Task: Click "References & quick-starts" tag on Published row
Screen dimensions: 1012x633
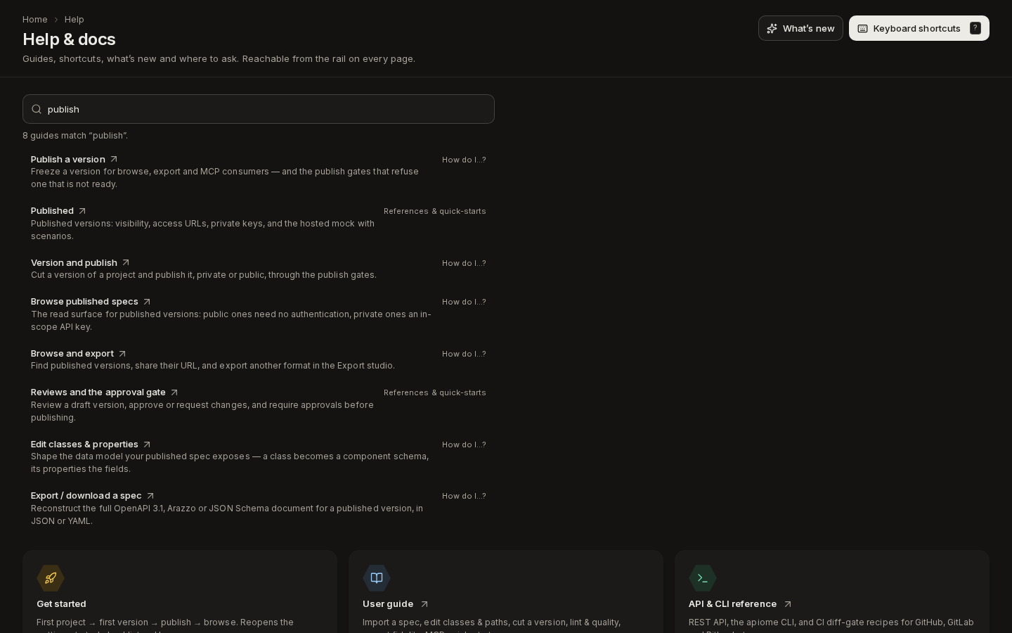Action: tap(435, 211)
